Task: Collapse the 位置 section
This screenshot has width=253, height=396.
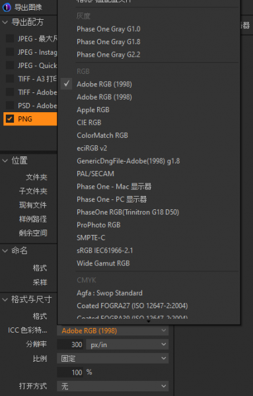Action: (x=5, y=160)
